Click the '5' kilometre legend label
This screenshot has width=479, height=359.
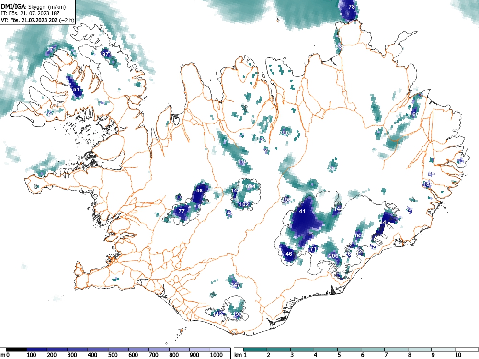339,355
